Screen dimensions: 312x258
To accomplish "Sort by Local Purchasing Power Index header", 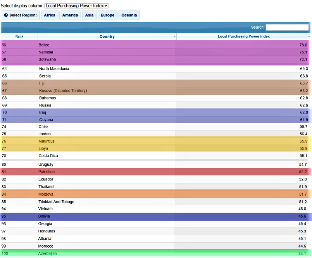I will point(243,36).
